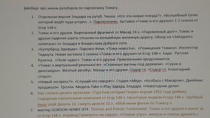The width and height of the screenshot is (210, 118).
Task: Click "«Мой мини фильм по Томасу.»"
Action: (144, 103)
